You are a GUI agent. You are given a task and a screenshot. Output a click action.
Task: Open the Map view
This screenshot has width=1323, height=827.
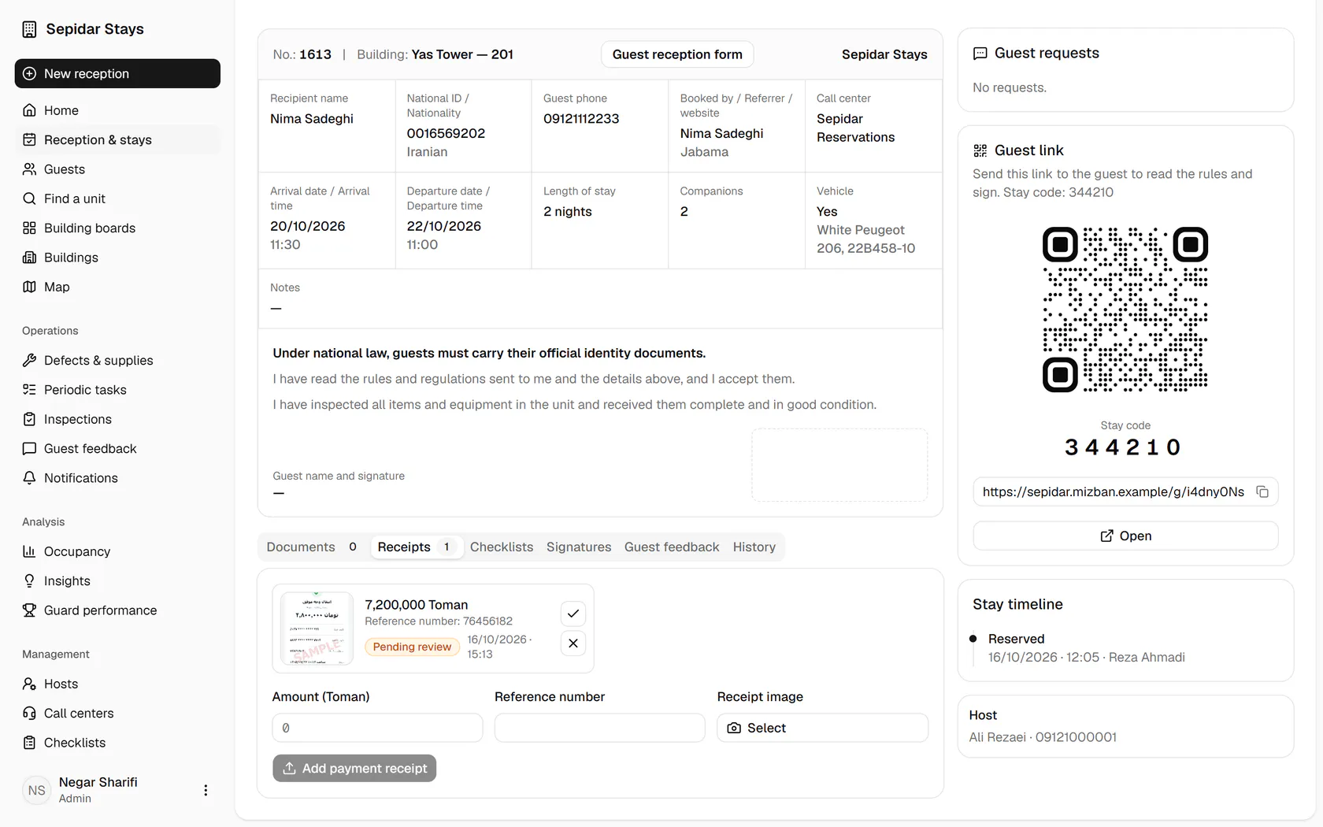pyautogui.click(x=117, y=287)
